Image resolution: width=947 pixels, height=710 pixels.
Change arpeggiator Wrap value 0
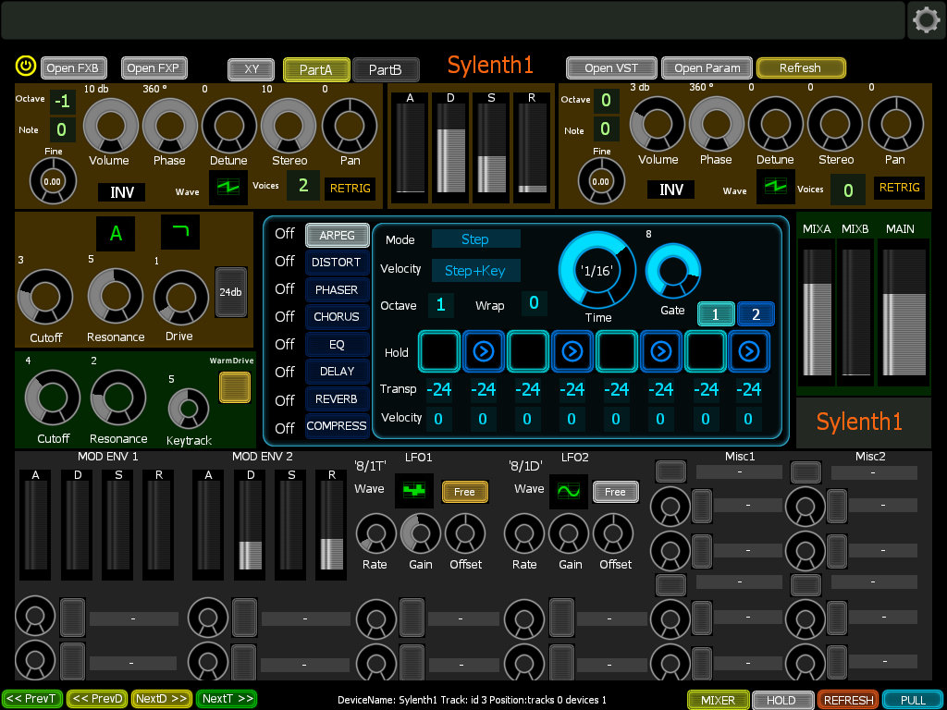click(x=534, y=303)
